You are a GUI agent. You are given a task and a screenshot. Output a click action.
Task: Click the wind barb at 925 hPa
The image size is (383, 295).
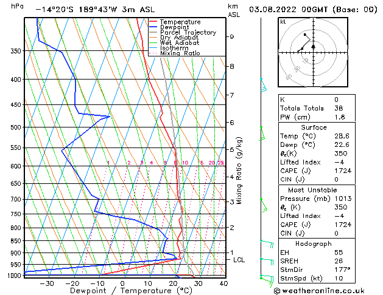point(267,262)
